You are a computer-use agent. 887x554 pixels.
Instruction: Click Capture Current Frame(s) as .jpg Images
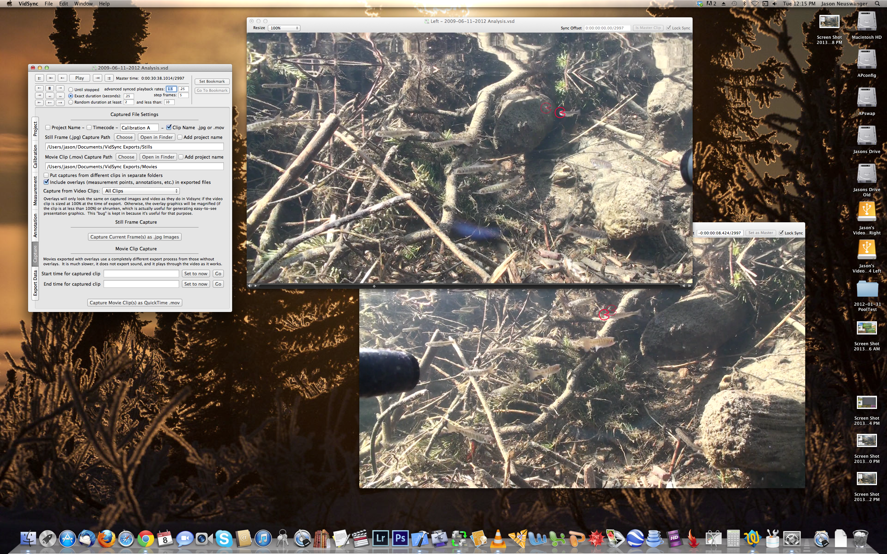point(134,237)
